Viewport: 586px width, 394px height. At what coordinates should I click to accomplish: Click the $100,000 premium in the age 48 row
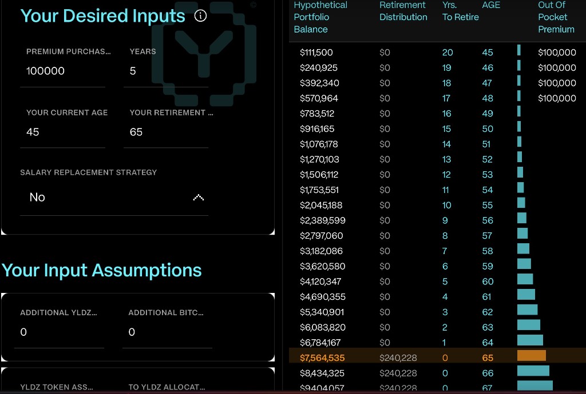557,98
